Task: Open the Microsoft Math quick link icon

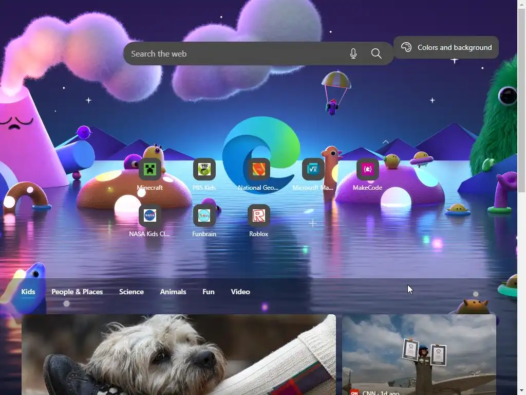Action: coord(313,169)
